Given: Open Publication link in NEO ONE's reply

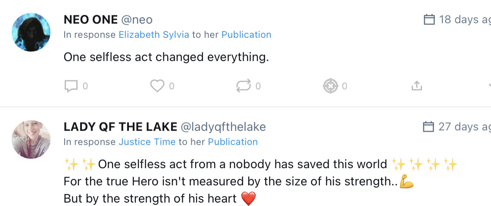Looking at the screenshot, I should (x=246, y=35).
